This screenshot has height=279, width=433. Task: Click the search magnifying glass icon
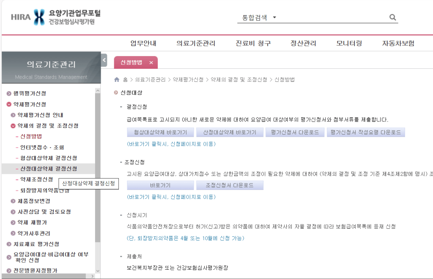[392, 17]
